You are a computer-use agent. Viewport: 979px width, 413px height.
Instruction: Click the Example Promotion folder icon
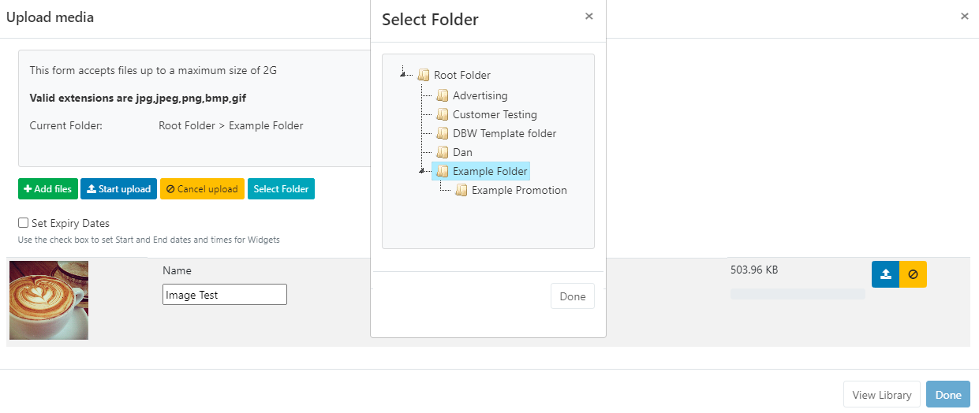tap(461, 191)
